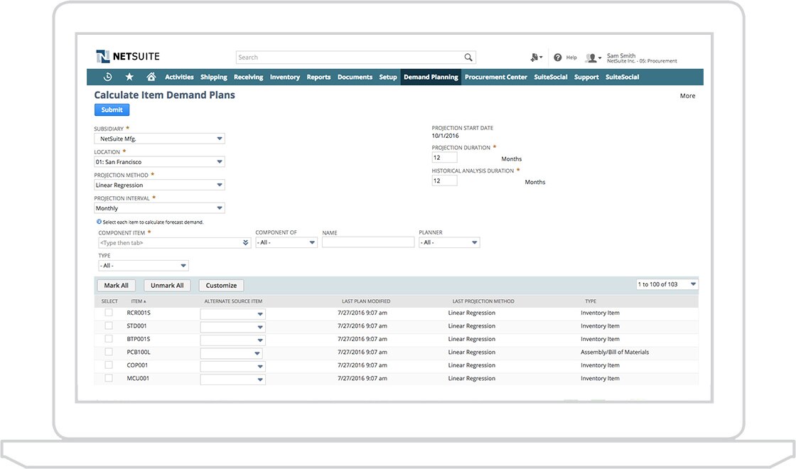Viewport: 796px width, 469px height.
Task: Open shortcuts with the star icon
Action: 128,76
